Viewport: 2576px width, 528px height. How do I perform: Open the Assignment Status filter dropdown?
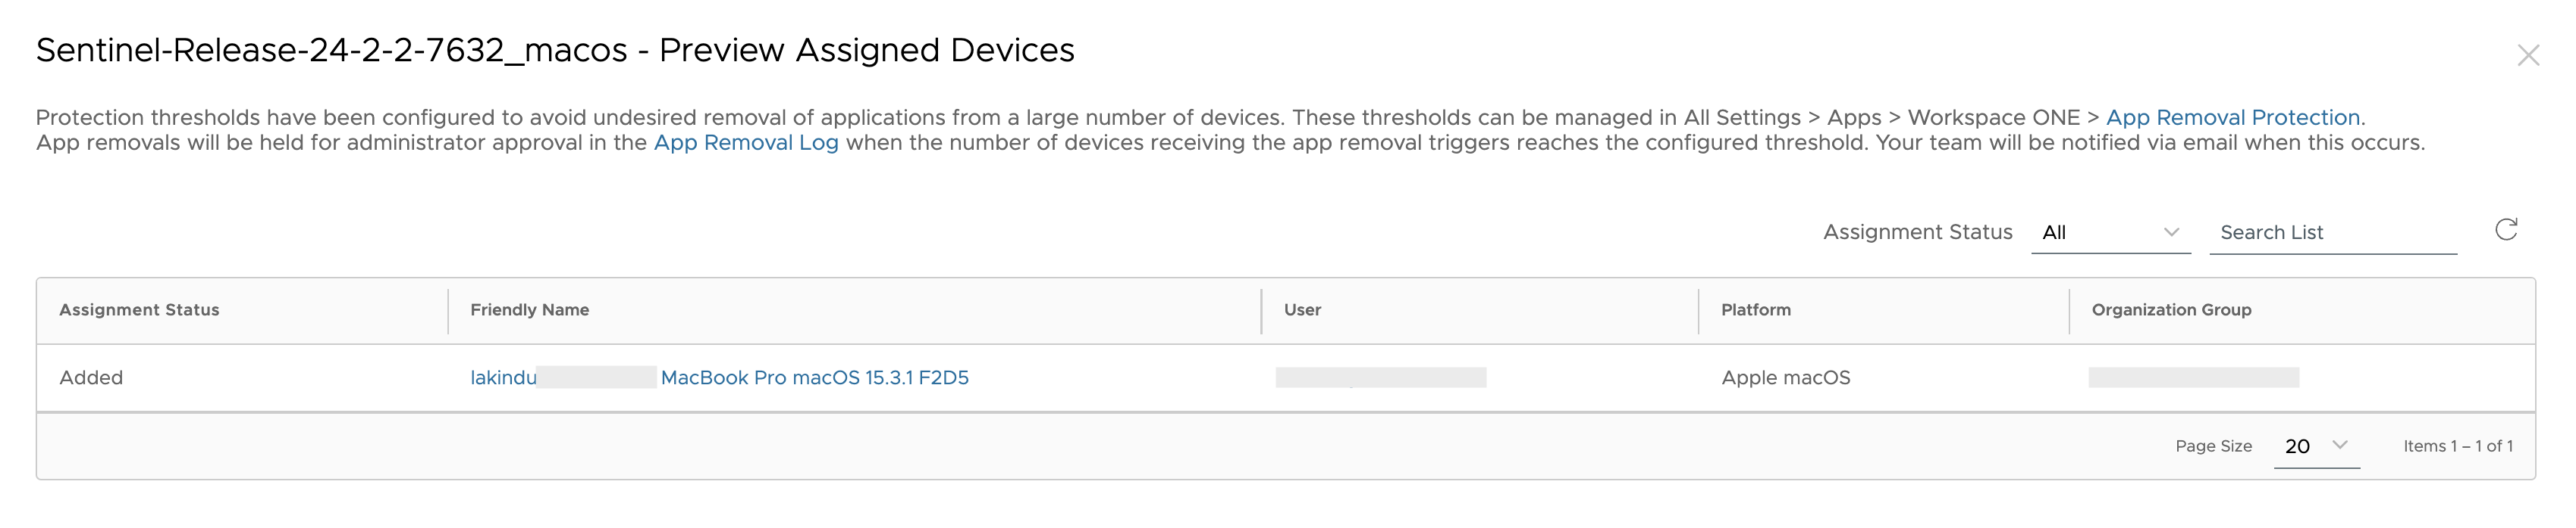pyautogui.click(x=2111, y=232)
